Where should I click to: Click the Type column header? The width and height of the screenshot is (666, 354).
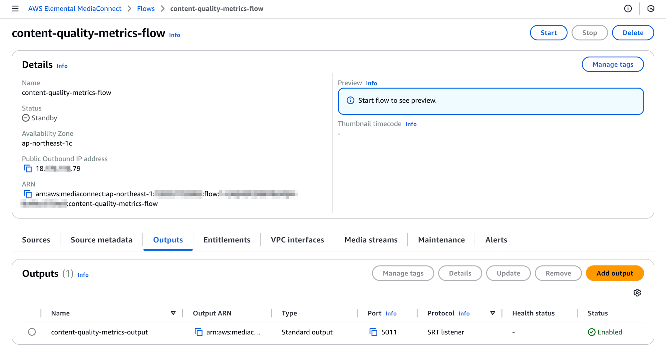pos(289,313)
